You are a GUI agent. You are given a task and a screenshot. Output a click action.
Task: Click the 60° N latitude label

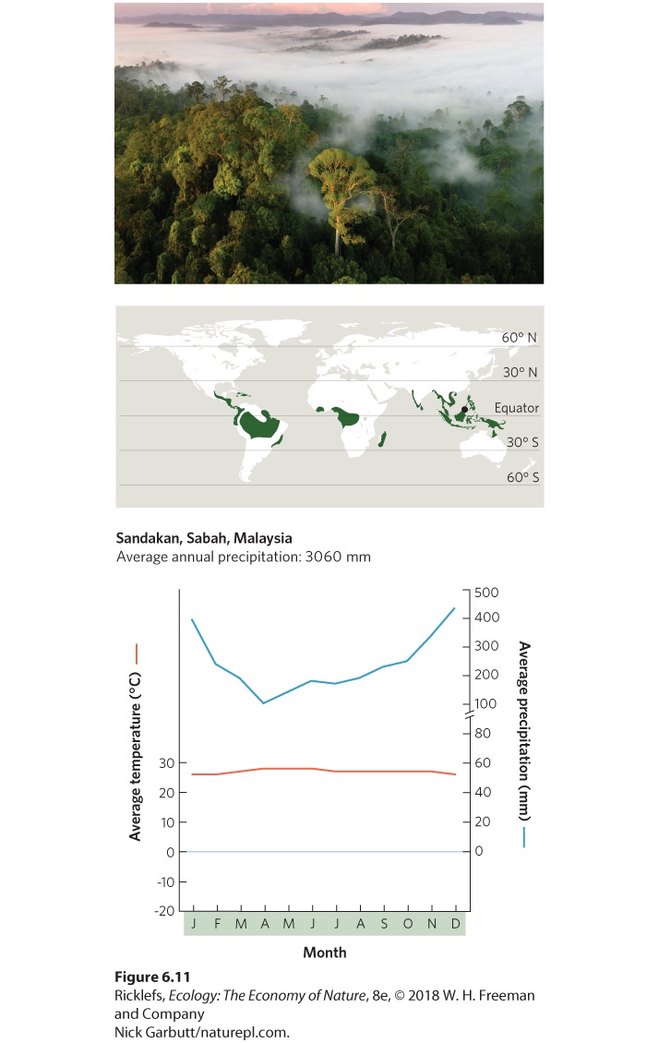(520, 337)
